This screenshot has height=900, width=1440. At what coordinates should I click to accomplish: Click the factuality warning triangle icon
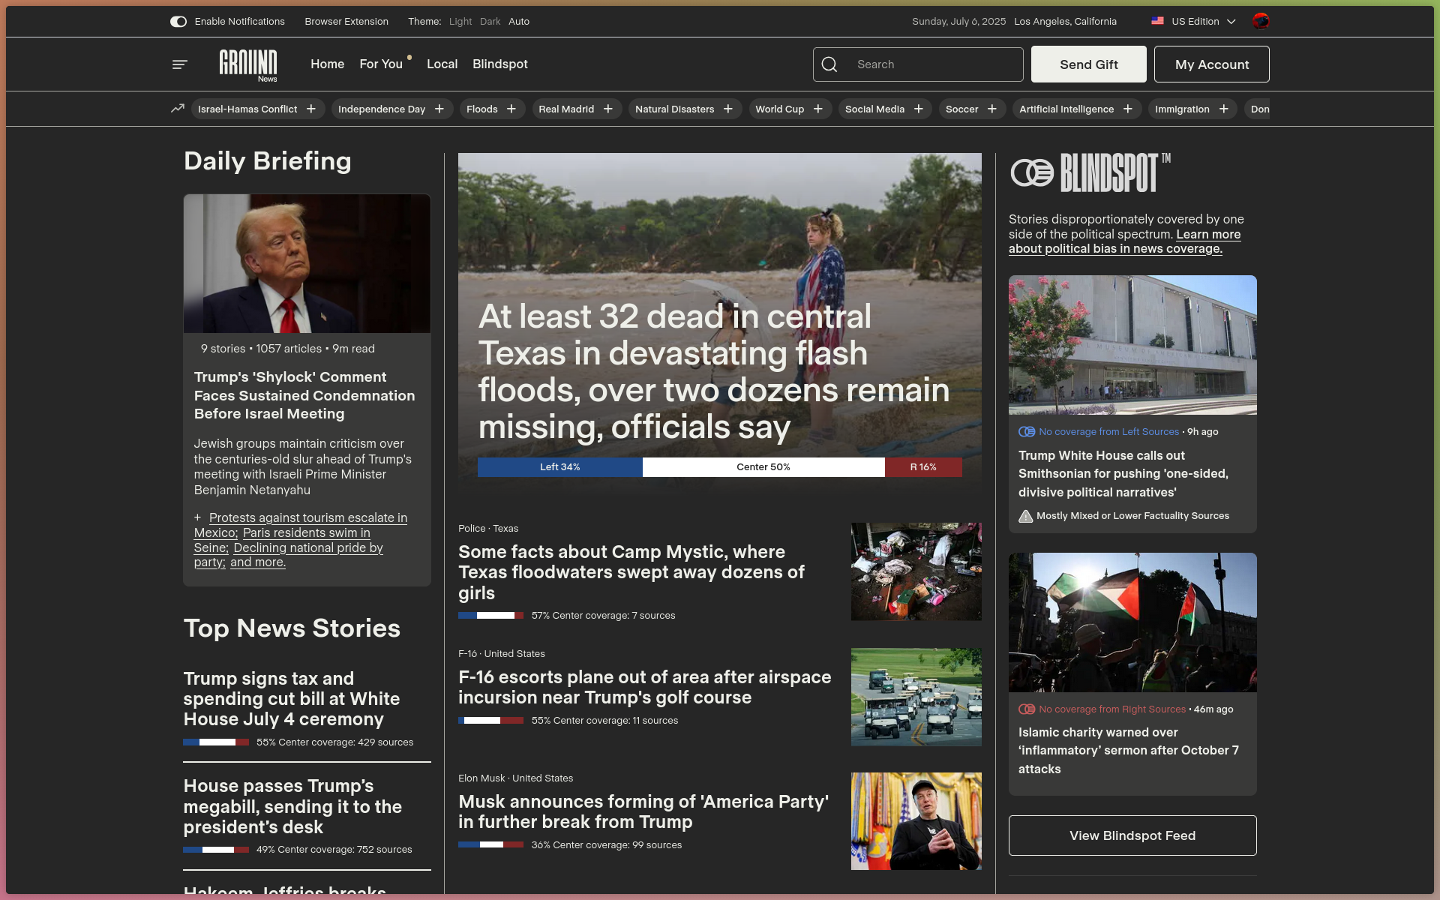point(1026,516)
